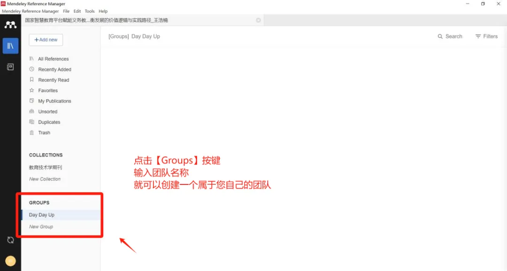
Task: Open the Library view icon
Action: (x=10, y=46)
